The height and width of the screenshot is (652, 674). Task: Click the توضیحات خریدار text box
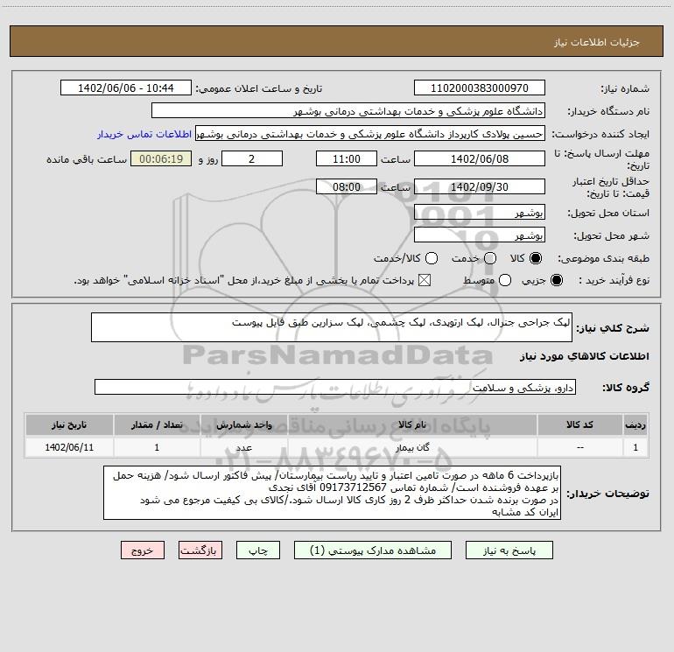coord(333,493)
